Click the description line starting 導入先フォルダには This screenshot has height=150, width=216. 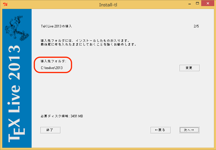(x=85, y=40)
